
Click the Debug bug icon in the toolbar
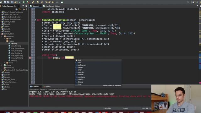19,2
